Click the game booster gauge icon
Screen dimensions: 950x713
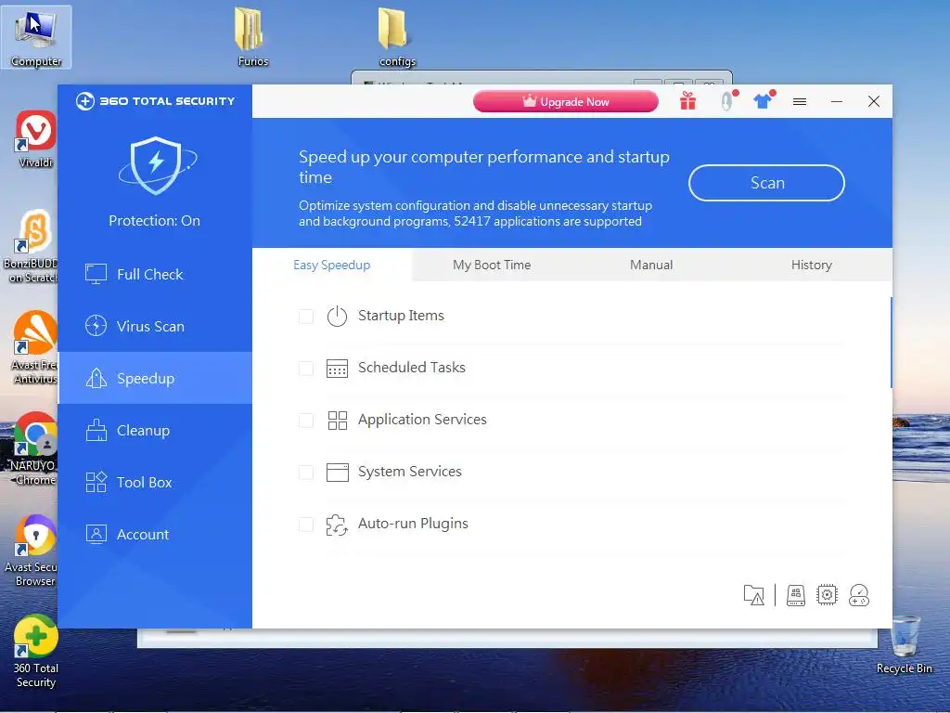(x=859, y=595)
